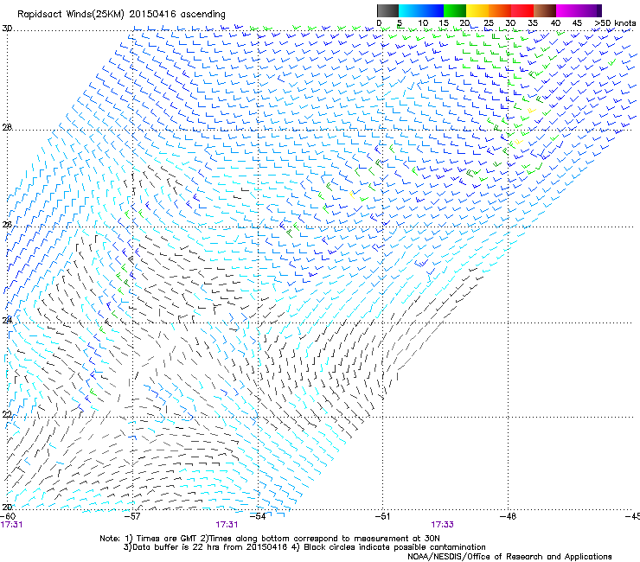
Task: Click the 'NOAA/NESDIS/Office of Research and Applications' credit
Action: point(509,556)
